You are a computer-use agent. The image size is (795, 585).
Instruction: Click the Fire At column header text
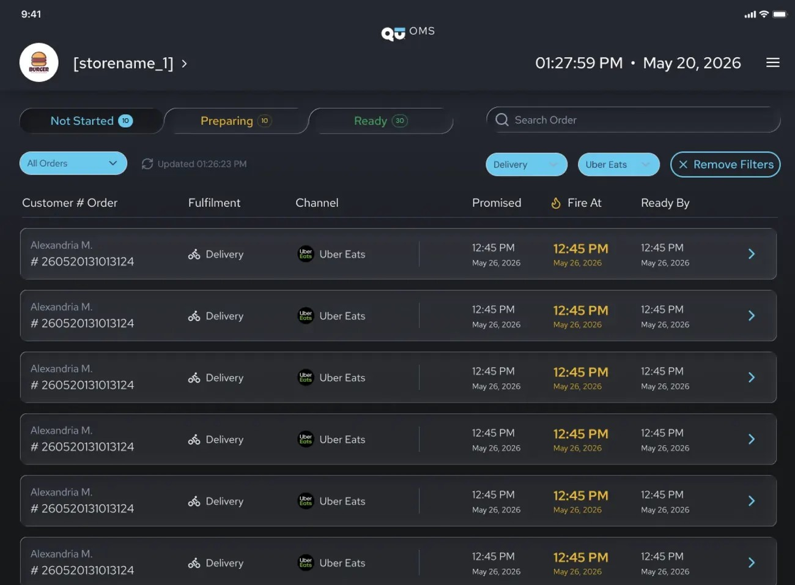coord(585,203)
